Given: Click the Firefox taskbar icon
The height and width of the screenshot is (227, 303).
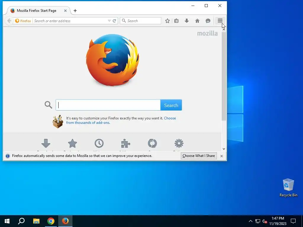Looking at the screenshot, I should [x=65, y=221].
